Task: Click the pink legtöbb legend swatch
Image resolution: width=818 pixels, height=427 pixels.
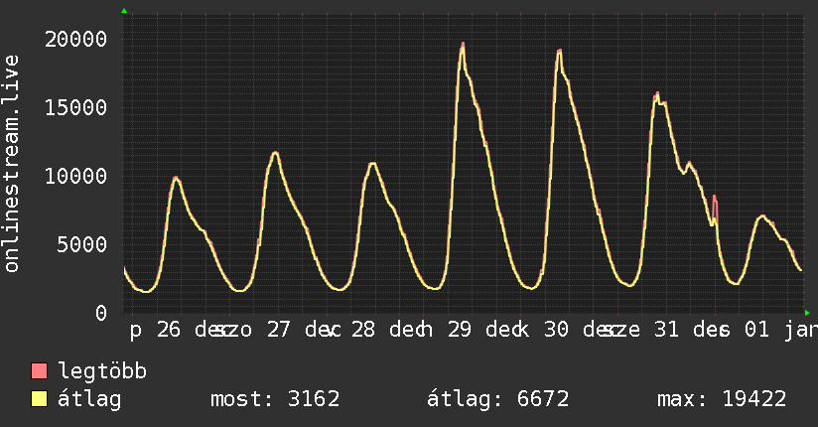Action: coord(39,371)
